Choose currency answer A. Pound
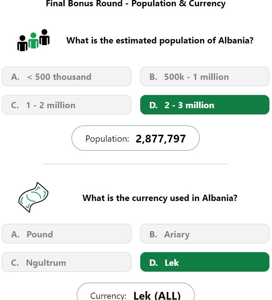Image resolution: width=272 pixels, height=300 pixels. coord(66,234)
